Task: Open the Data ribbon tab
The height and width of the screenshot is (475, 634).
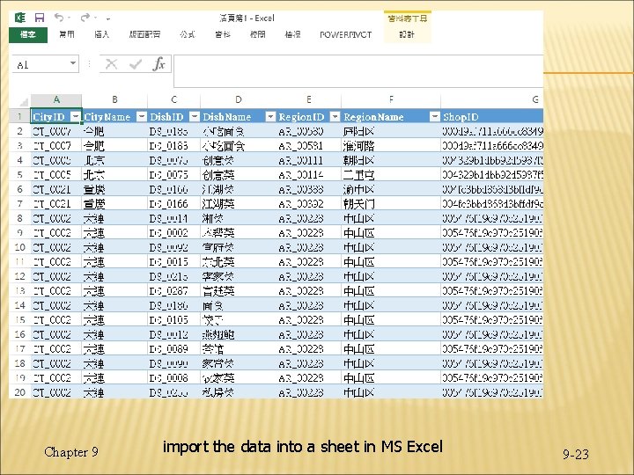Action: (223, 34)
